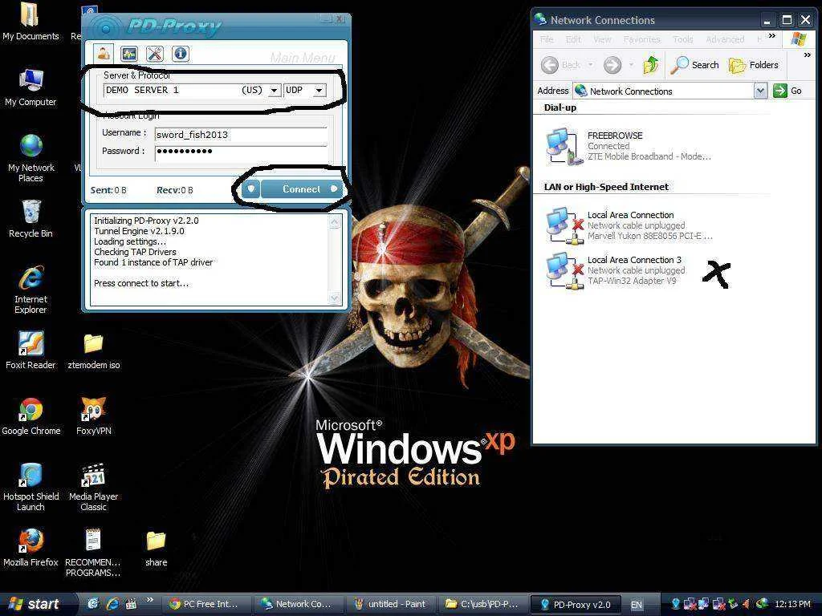This screenshot has height=616, width=822.
Task: Click the shield button left of Connect
Action: click(x=251, y=189)
